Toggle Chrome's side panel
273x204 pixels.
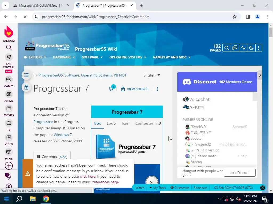click(248, 17)
